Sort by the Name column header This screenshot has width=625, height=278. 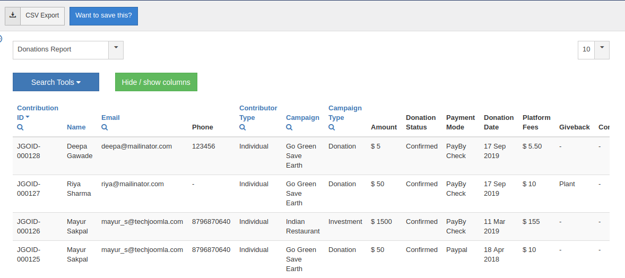[76, 127]
